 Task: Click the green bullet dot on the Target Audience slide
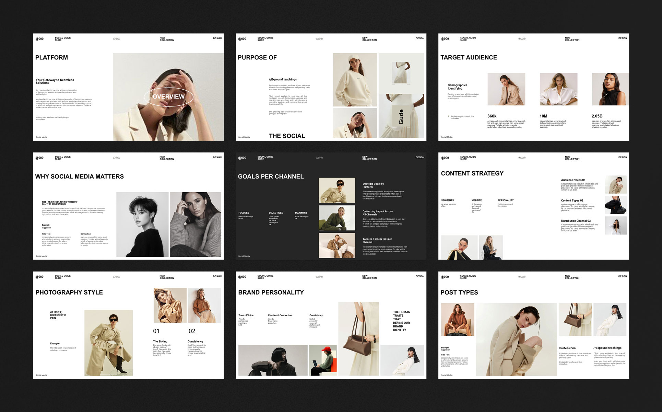click(449, 116)
